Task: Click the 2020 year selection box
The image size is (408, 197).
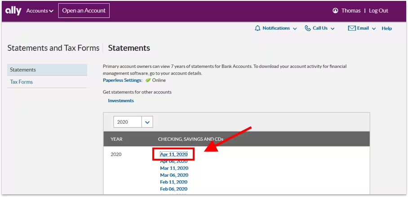Action: 128,122
